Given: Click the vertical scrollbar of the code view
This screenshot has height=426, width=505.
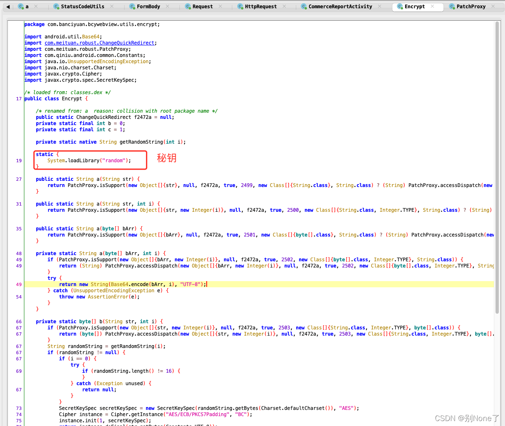Looking at the screenshot, I should coord(498,167).
